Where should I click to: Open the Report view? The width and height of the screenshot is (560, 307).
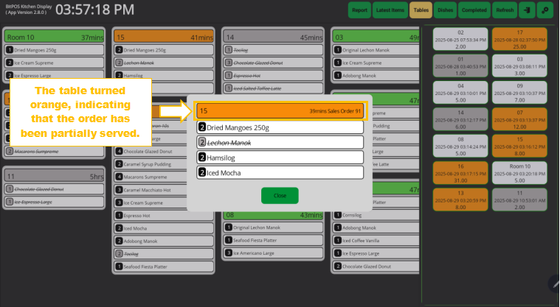[359, 10]
